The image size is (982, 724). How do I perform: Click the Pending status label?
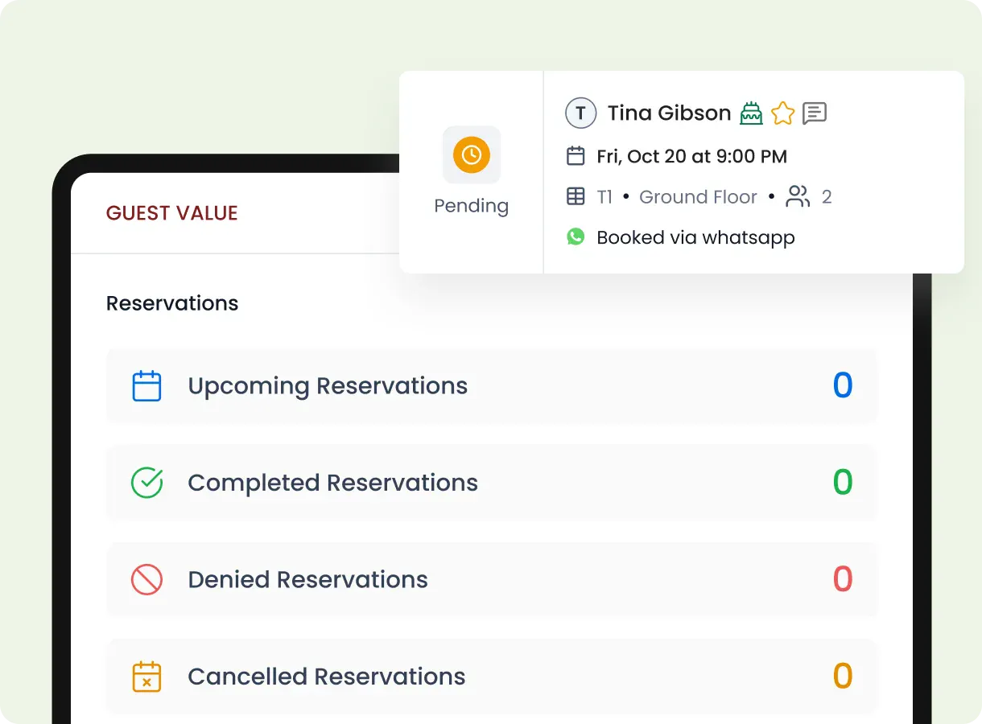pyautogui.click(x=472, y=206)
